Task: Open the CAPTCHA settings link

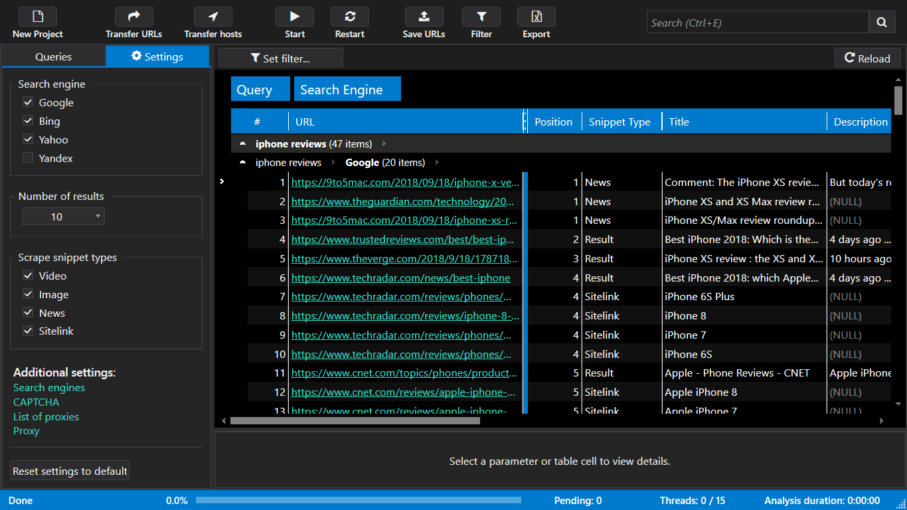Action: coord(36,402)
